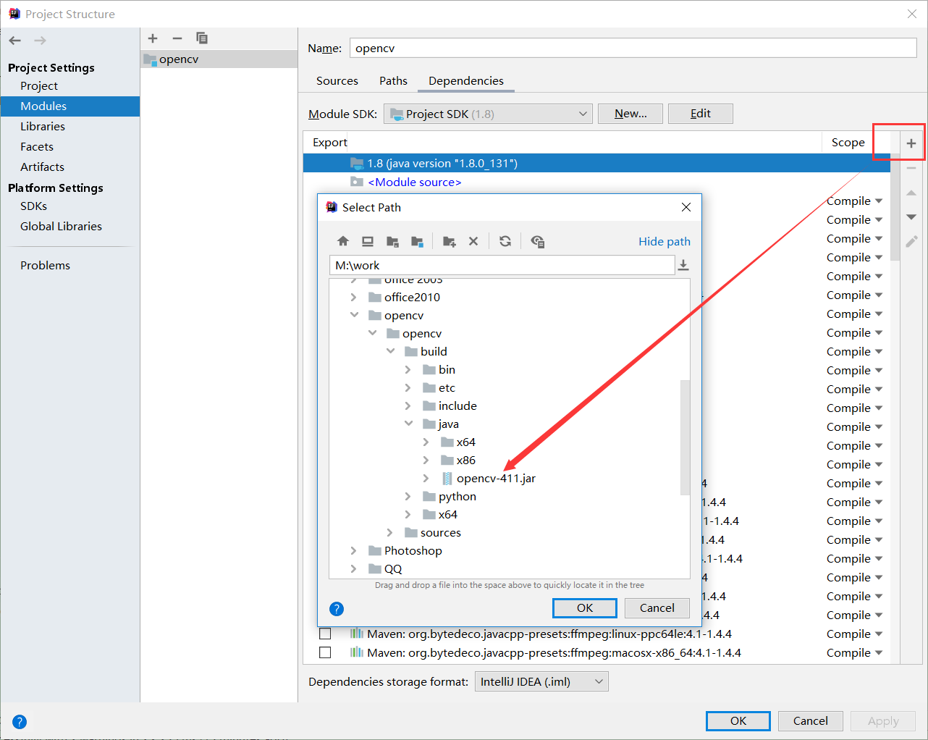Add a new module with plus icon

[x=153, y=38]
